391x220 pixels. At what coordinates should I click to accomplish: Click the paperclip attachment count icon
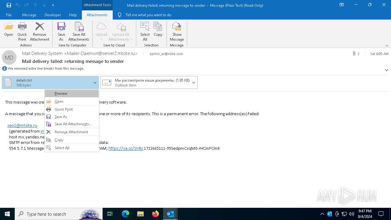(x=354, y=53)
